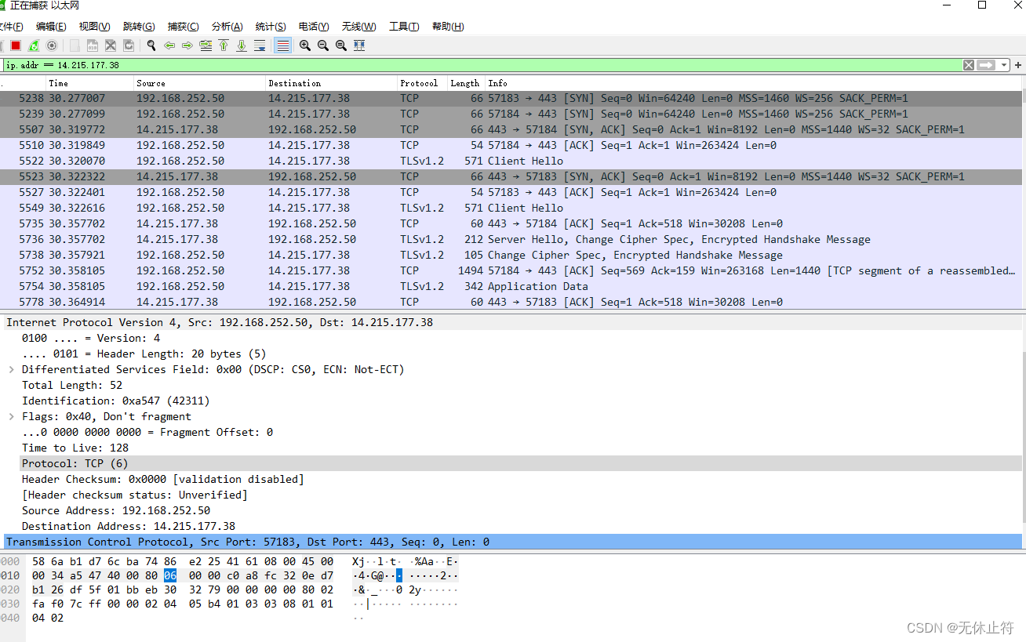Open the 视图(V) menu

point(95,27)
